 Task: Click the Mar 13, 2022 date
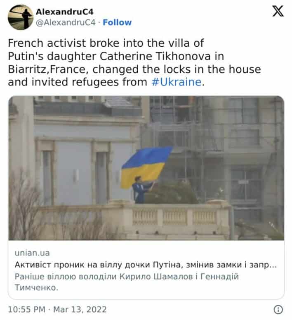[80, 309]
